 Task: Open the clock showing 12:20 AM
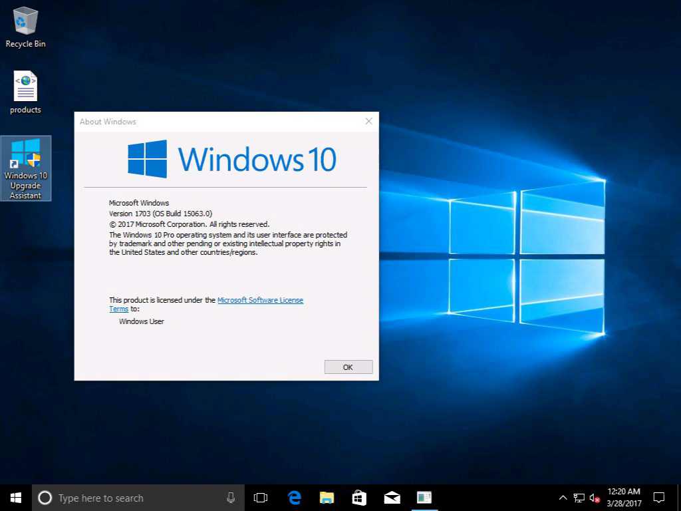624,498
